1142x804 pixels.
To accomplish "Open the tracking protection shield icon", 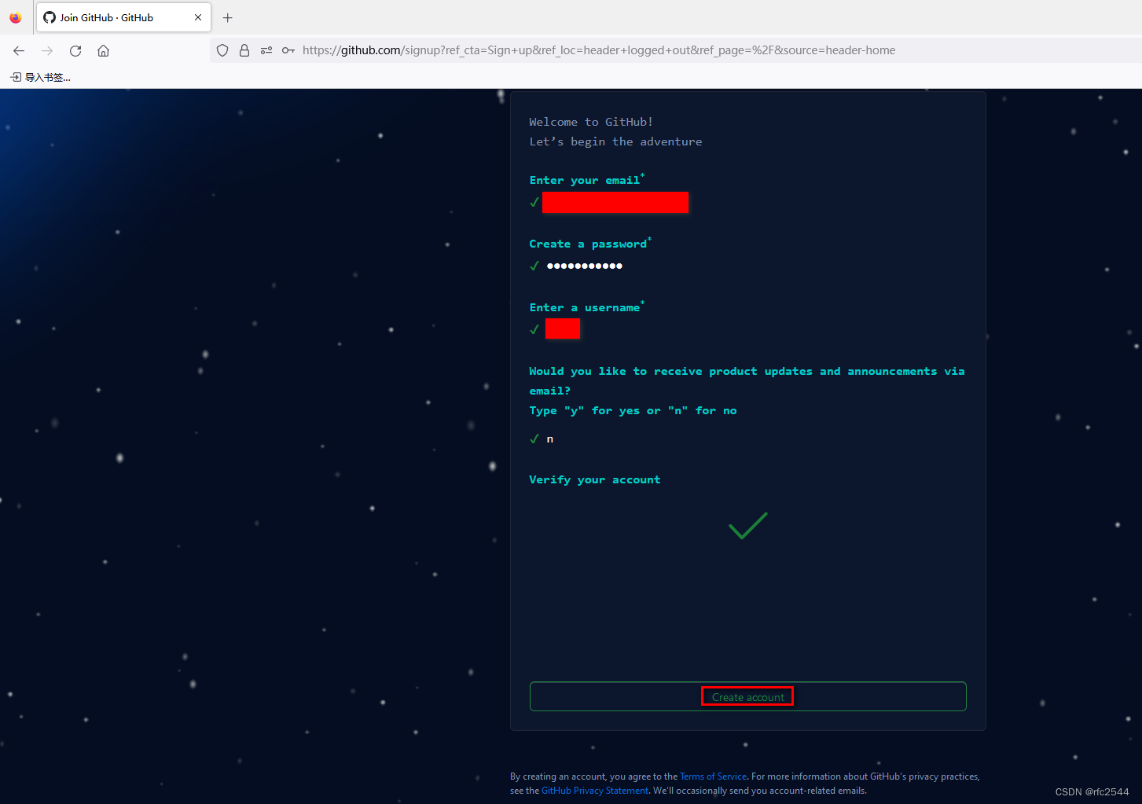I will [222, 50].
